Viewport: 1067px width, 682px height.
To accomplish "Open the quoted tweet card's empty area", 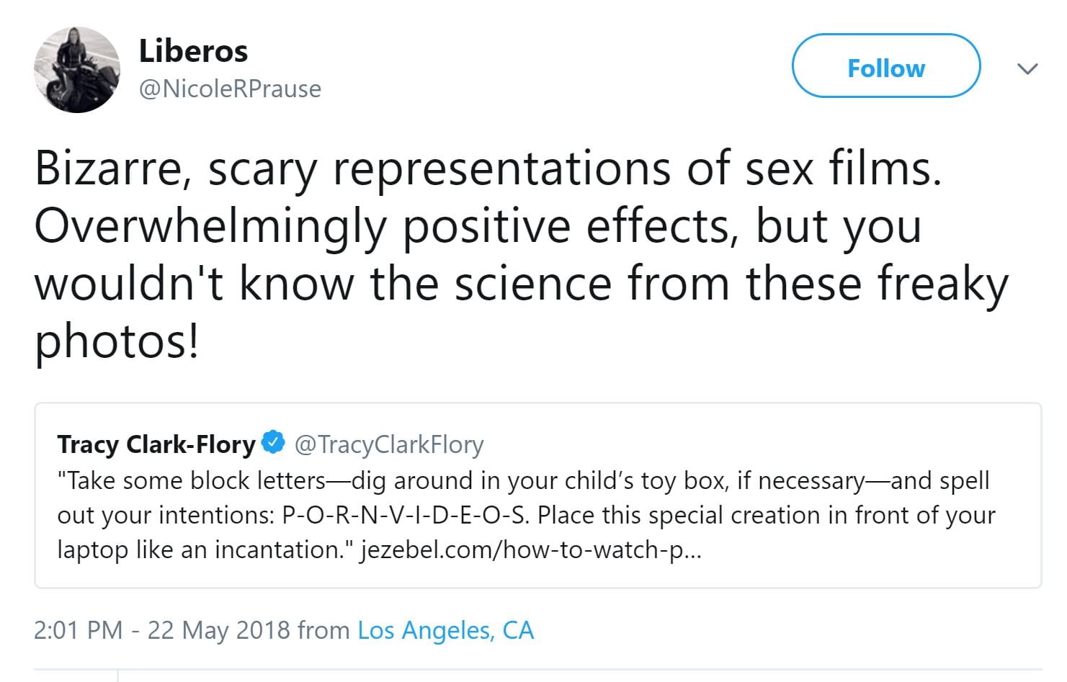I will pyautogui.click(x=865, y=562).
